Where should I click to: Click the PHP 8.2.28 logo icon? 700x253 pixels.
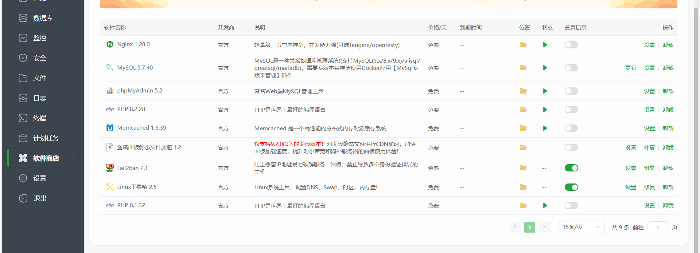click(x=110, y=109)
